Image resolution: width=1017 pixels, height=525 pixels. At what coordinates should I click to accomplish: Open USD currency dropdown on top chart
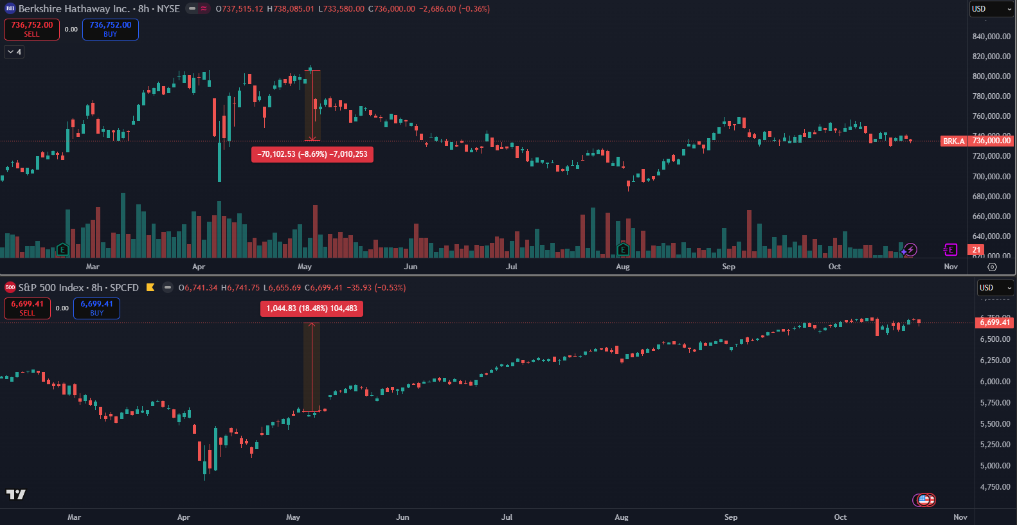coord(991,9)
